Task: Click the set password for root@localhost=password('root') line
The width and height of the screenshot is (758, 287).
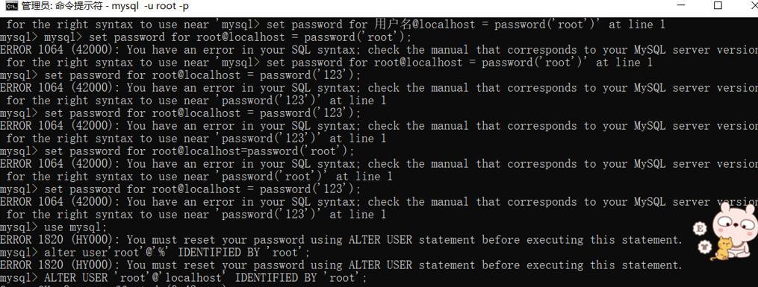Action: [178, 151]
